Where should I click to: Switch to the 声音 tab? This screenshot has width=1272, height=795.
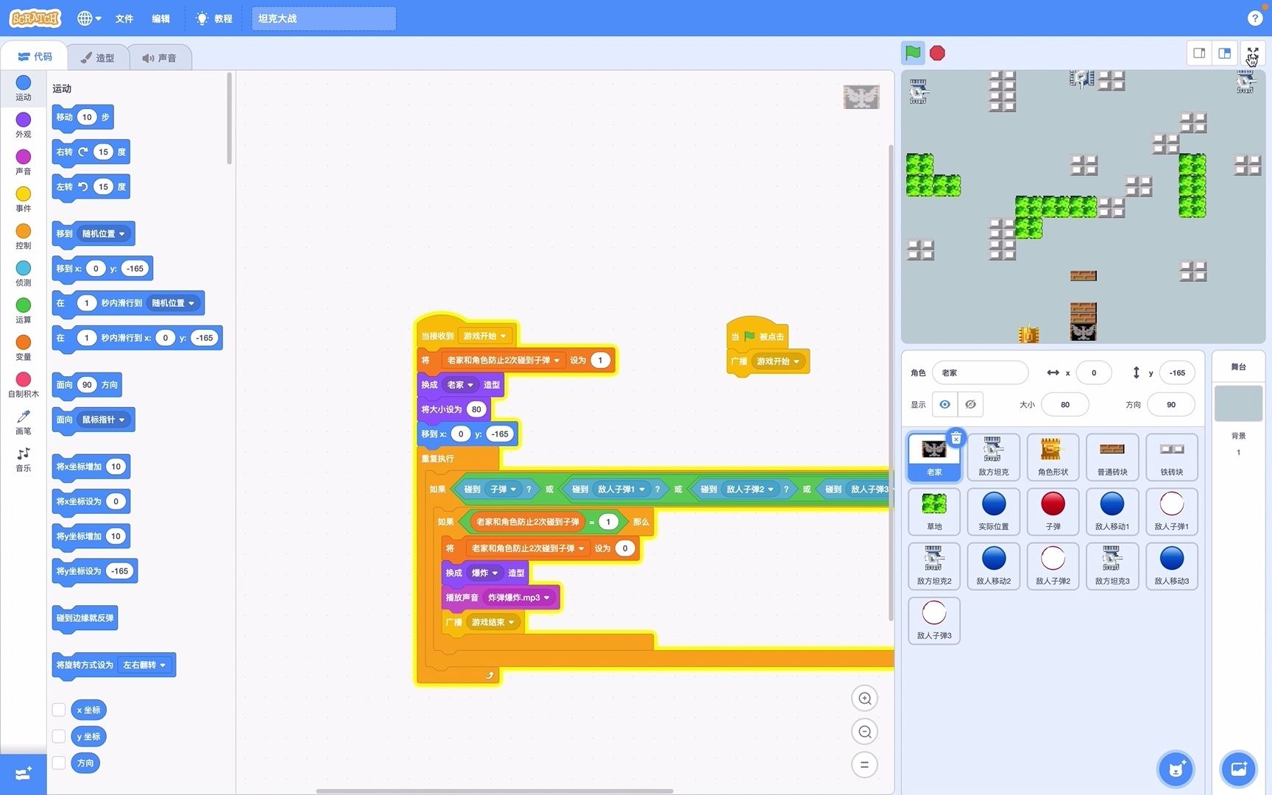coord(160,57)
